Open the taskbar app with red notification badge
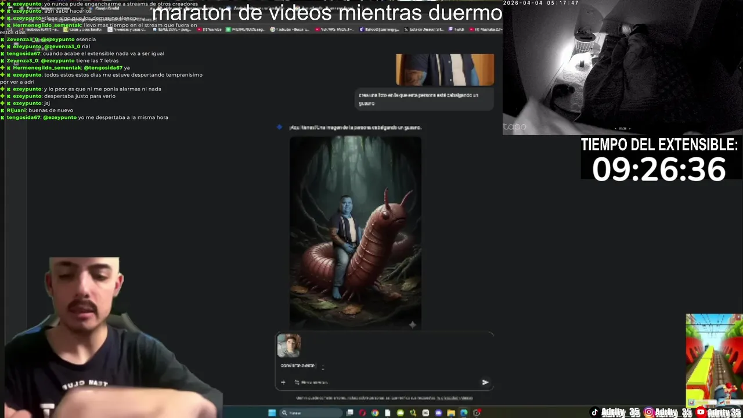 coord(477,413)
